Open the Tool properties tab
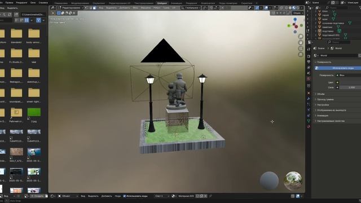361x203 pixels. (309, 49)
